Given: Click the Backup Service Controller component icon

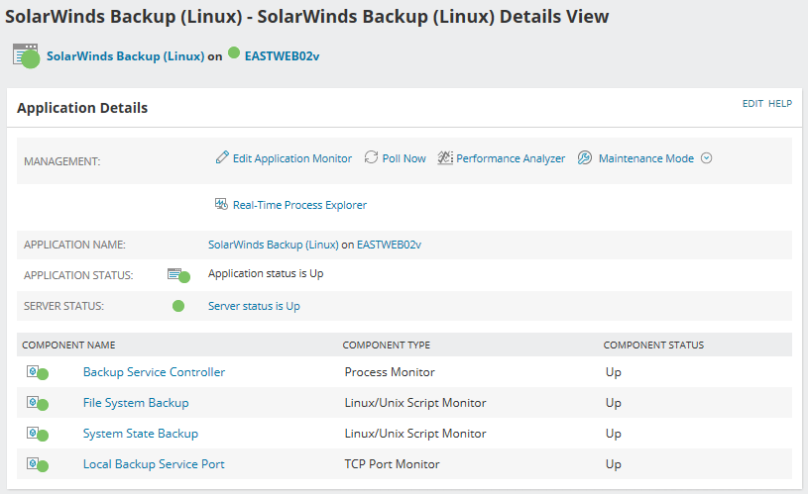Looking at the screenshot, I should (35, 372).
